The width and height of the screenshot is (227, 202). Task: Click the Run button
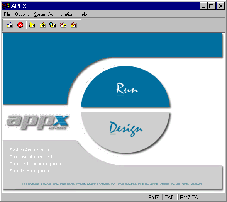[125, 87]
